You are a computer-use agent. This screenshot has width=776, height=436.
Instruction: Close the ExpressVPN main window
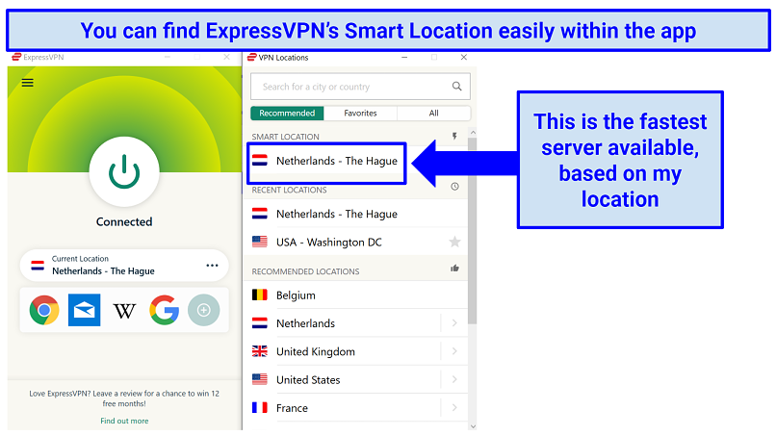coord(226,57)
